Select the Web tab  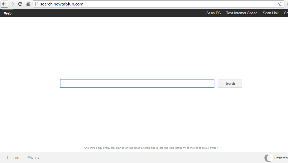click(x=8, y=13)
